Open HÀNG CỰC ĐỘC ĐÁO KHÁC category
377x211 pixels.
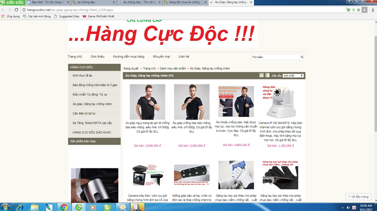coord(94,132)
